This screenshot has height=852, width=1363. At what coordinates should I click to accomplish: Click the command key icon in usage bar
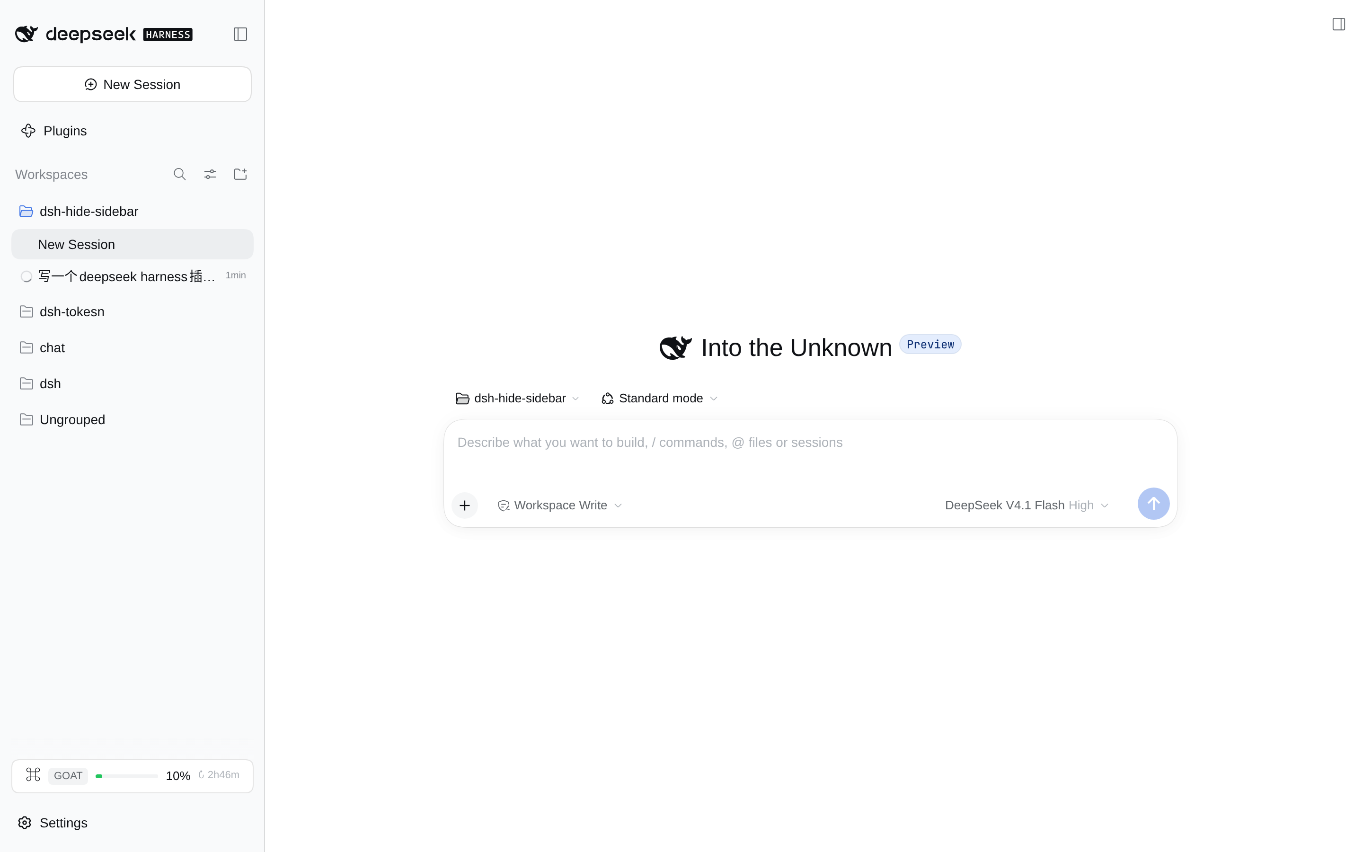[x=33, y=775]
